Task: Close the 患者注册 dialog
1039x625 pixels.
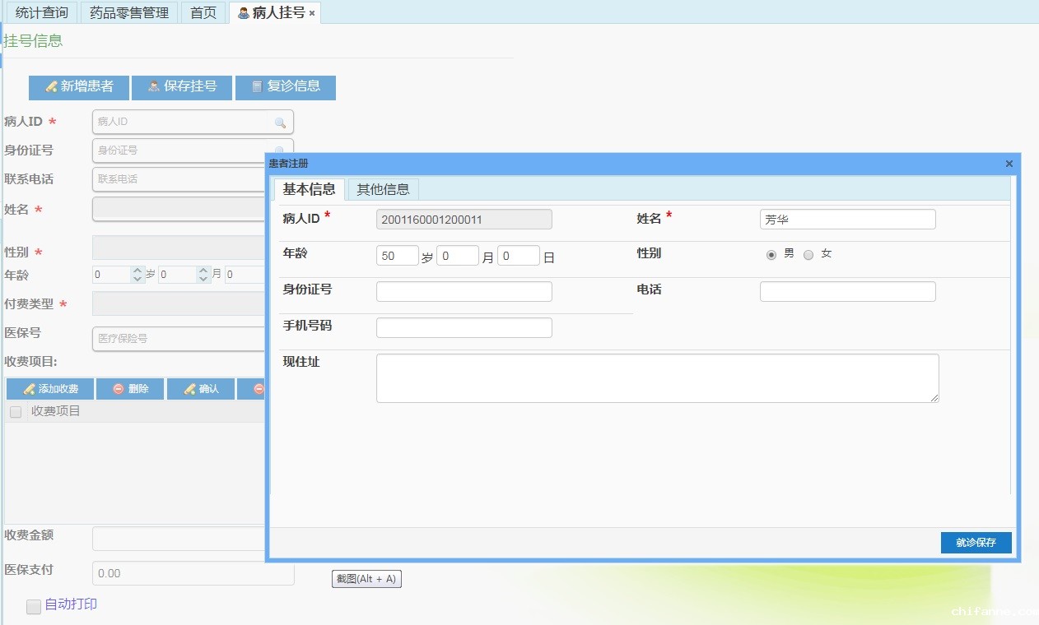Action: pos(1009,164)
